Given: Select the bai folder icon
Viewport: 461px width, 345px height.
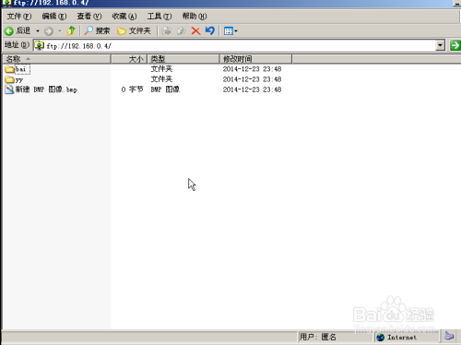Looking at the screenshot, I should pos(10,69).
